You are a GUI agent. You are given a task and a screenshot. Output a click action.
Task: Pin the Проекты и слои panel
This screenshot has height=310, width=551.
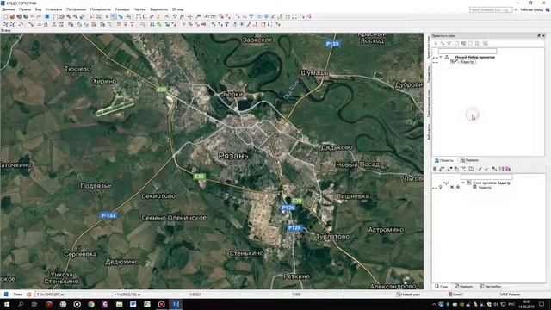(539, 36)
